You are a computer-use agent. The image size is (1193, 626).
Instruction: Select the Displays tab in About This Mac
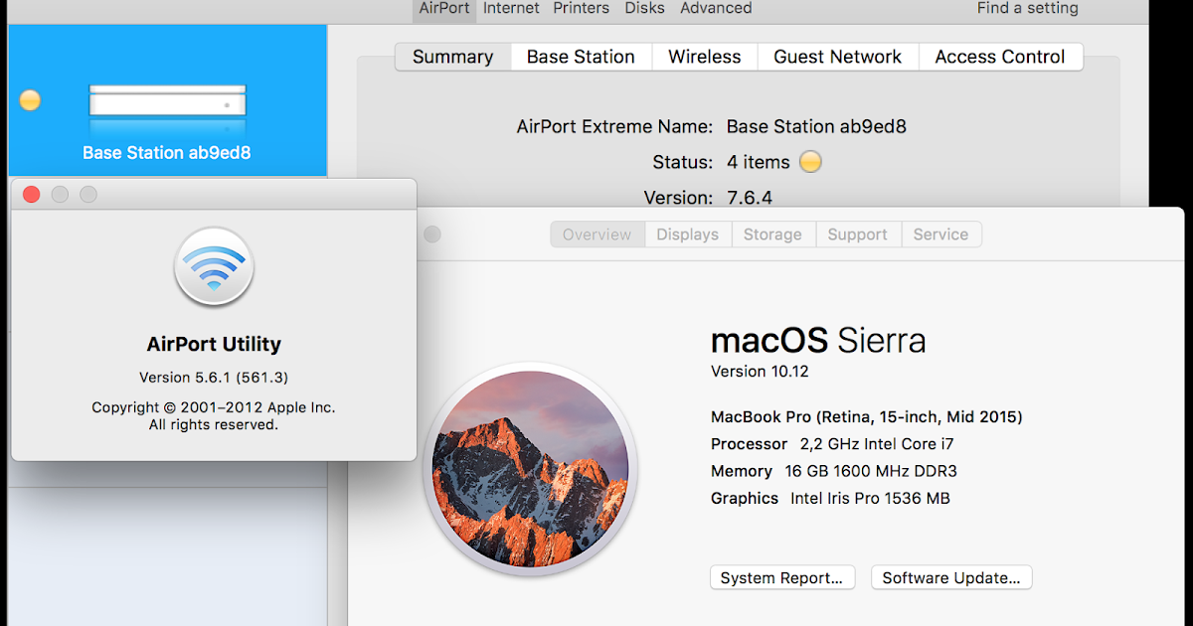pos(688,235)
